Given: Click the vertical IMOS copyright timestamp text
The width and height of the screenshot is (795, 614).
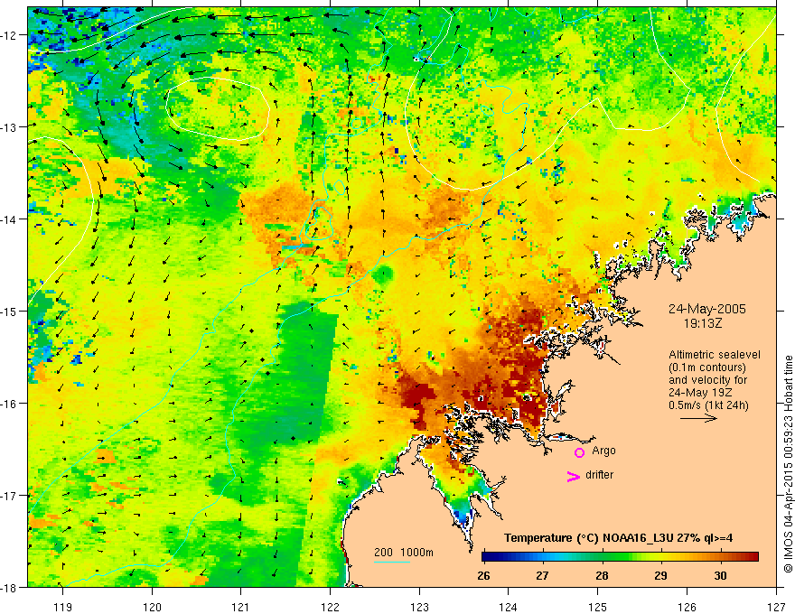Looking at the screenshot, I should tap(789, 464).
